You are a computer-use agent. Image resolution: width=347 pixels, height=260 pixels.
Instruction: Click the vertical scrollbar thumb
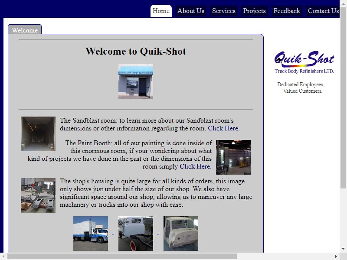(x=343, y=97)
